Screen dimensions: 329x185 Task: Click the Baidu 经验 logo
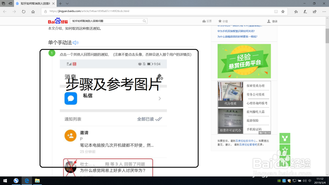pyautogui.click(x=58, y=21)
